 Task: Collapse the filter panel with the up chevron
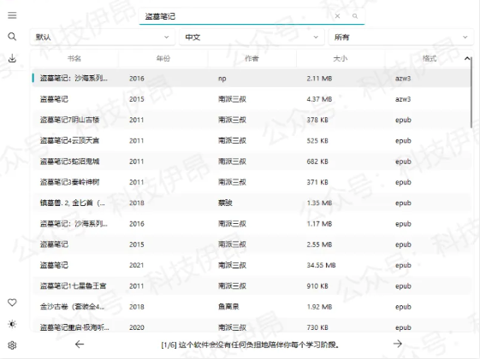pos(467,58)
